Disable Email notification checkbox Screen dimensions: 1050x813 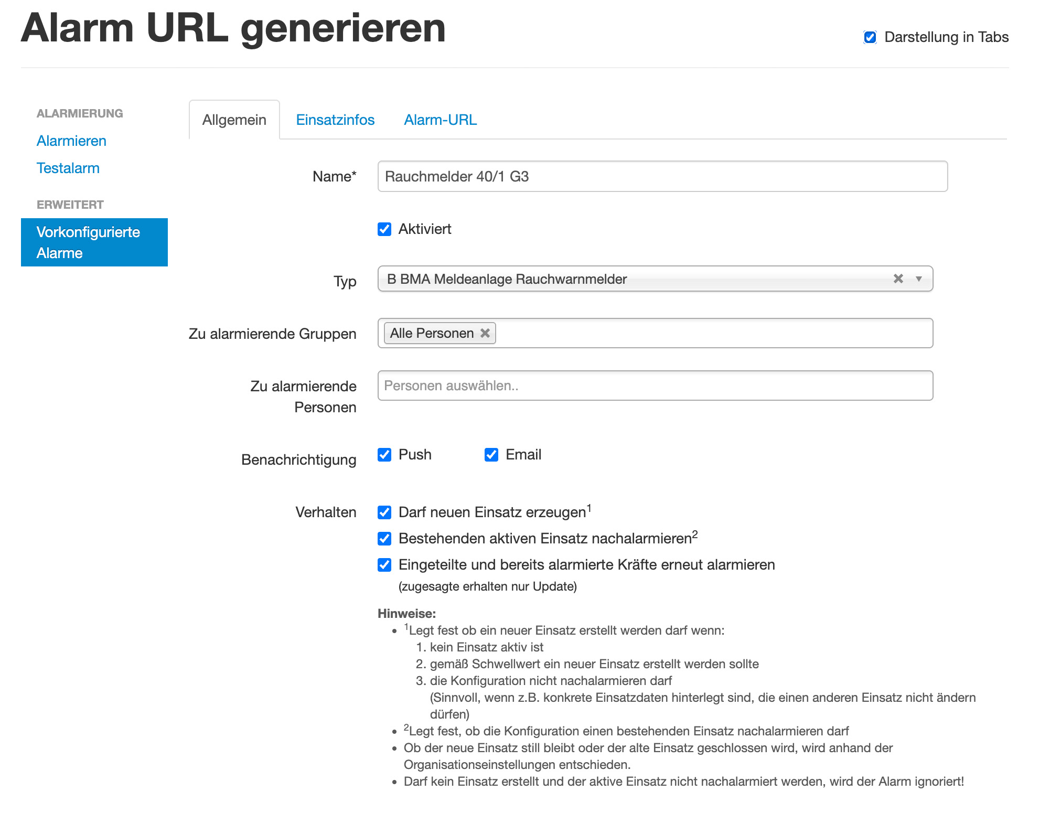[x=491, y=455]
